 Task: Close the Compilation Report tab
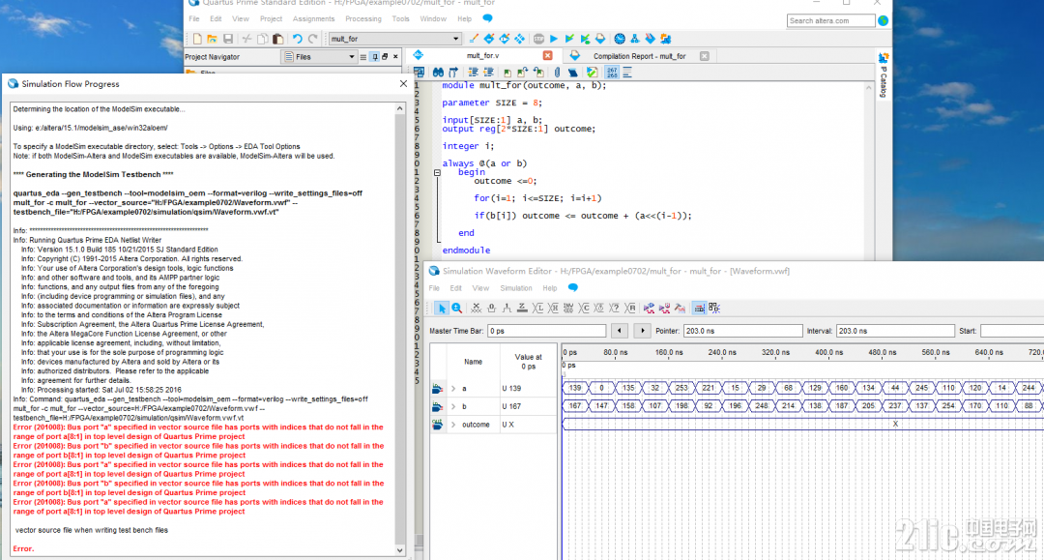[705, 56]
